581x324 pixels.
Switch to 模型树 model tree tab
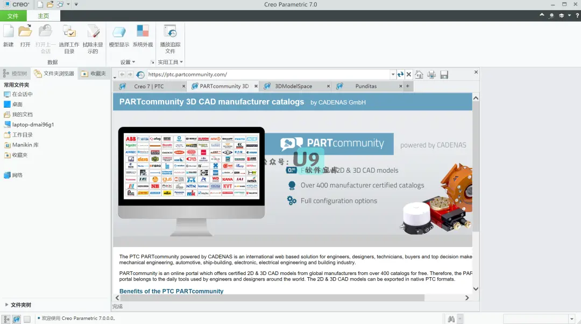[x=15, y=73]
